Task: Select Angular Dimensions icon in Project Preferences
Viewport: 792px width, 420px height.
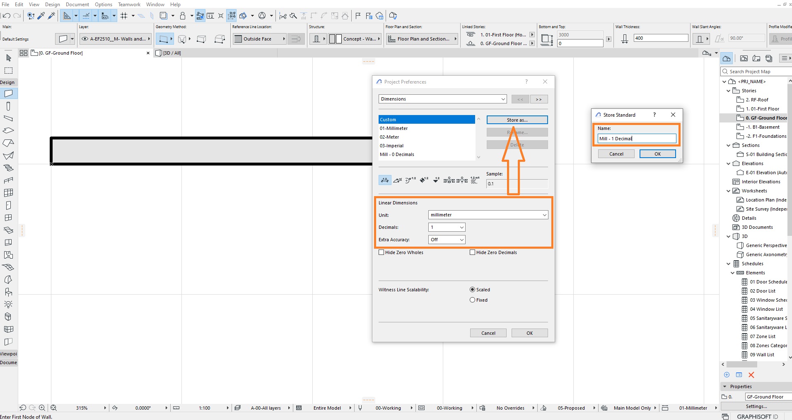Action: pos(398,180)
